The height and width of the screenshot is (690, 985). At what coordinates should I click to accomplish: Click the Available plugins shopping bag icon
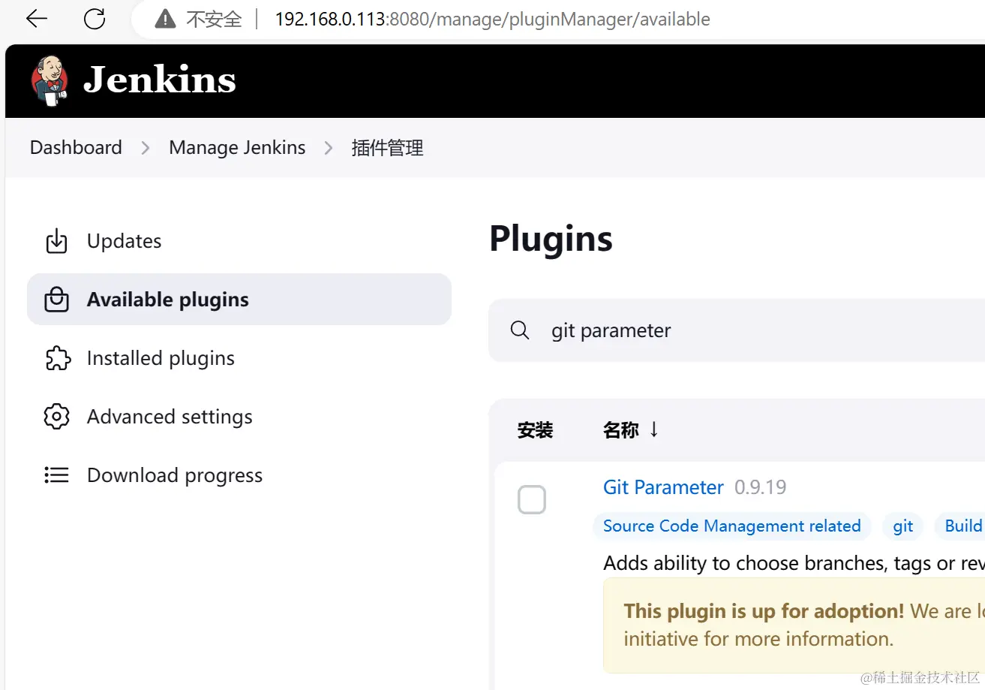click(56, 300)
